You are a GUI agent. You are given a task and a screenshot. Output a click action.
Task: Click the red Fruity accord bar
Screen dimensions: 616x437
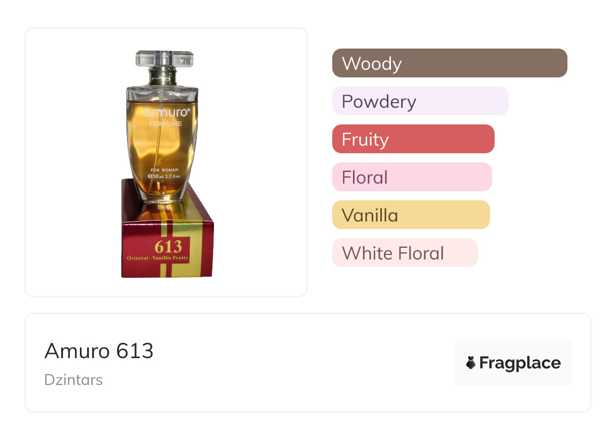[413, 139]
